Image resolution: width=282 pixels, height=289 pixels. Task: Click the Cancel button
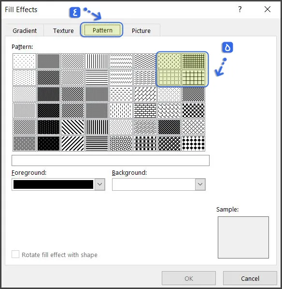[x=250, y=278]
